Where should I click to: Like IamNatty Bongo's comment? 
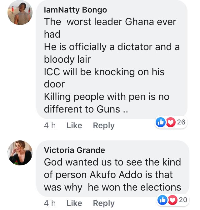(x=74, y=125)
